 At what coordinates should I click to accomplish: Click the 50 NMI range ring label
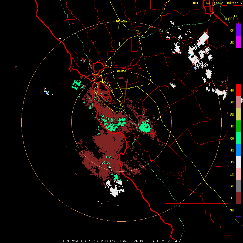[121, 71]
